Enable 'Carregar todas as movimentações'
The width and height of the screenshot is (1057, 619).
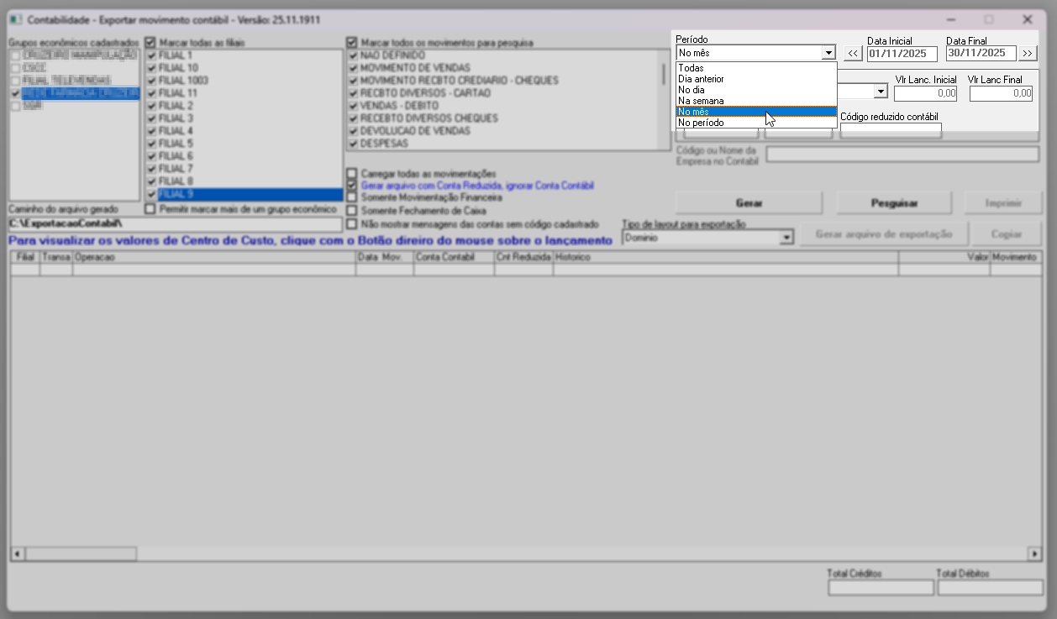pos(352,174)
